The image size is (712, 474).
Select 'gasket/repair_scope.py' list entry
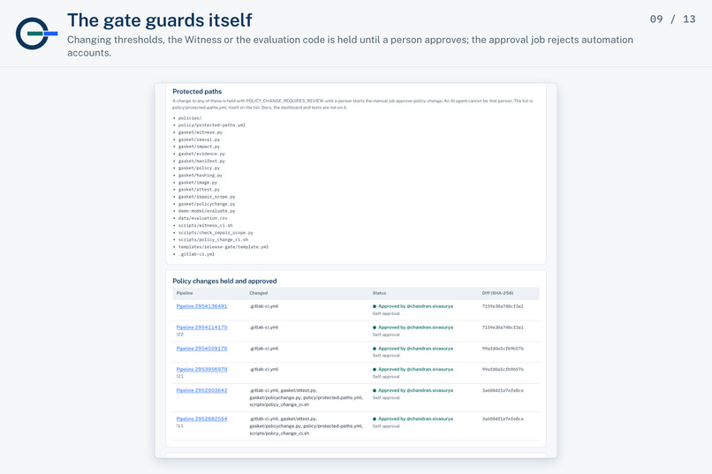207,197
